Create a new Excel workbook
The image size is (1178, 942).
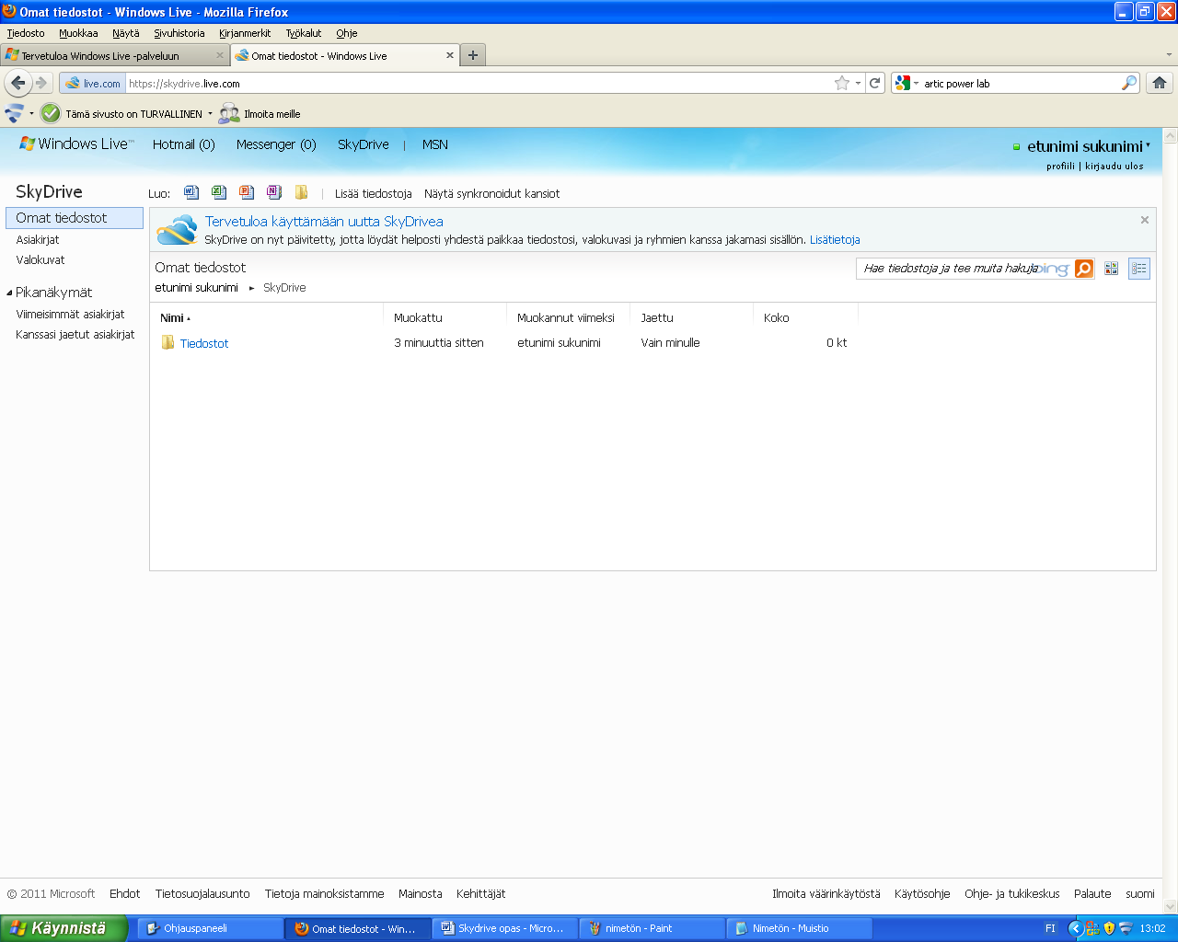(219, 192)
